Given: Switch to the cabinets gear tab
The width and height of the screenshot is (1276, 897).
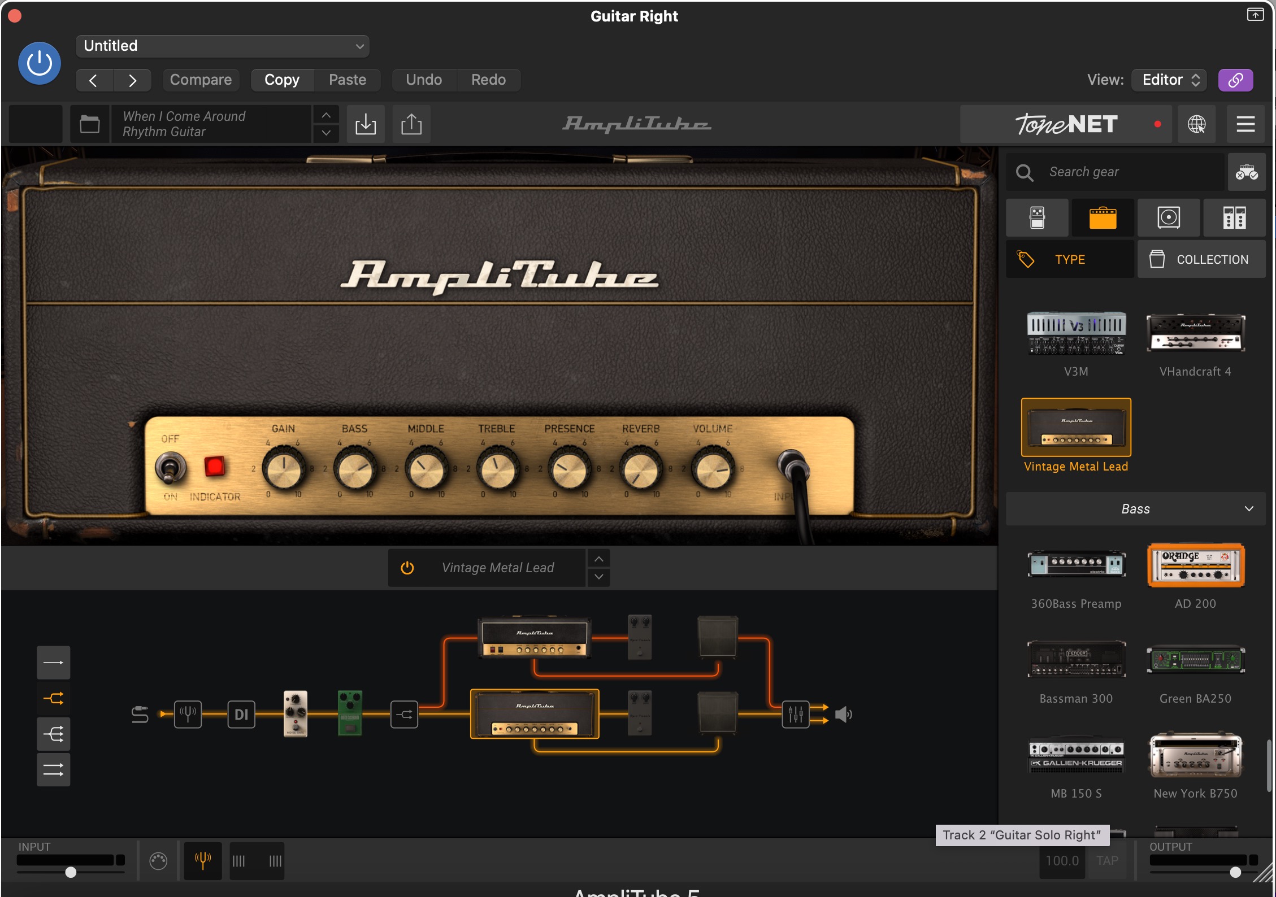Looking at the screenshot, I should point(1169,217).
